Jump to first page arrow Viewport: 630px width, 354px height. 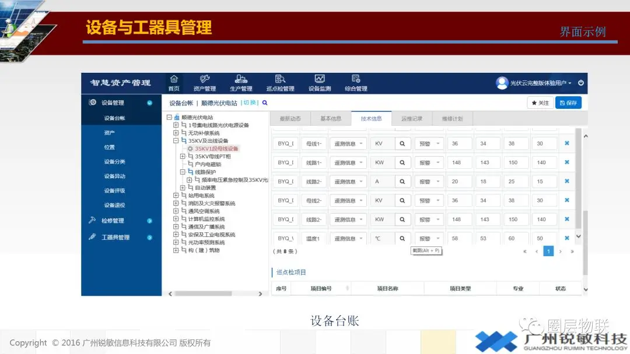pos(525,252)
